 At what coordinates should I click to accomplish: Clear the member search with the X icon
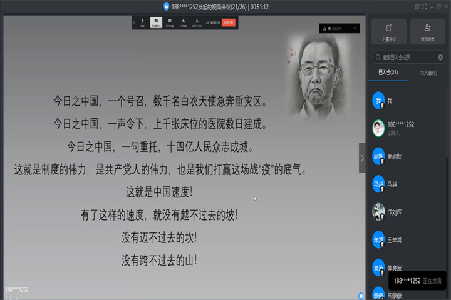tap(440, 57)
